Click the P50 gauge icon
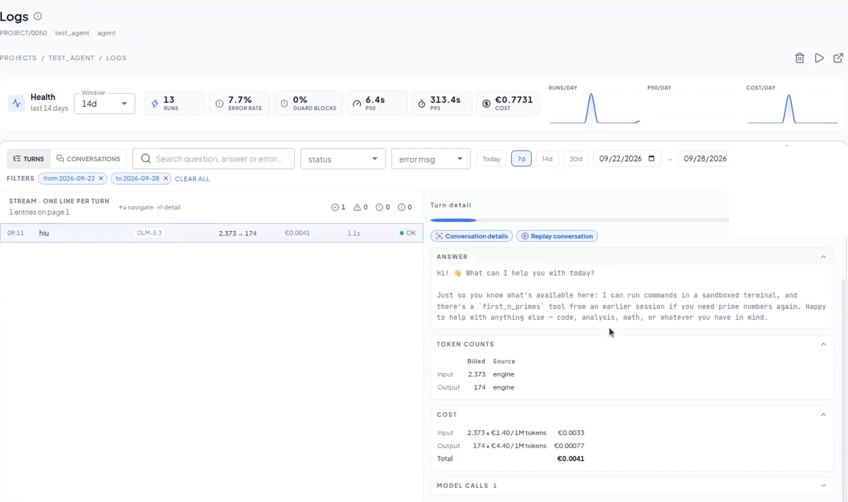The height and width of the screenshot is (502, 848). point(357,104)
